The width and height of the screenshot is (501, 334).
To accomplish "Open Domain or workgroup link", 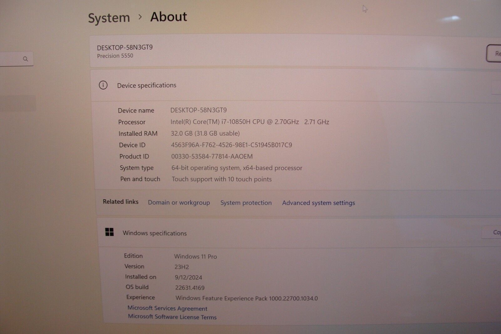I will coord(179,202).
